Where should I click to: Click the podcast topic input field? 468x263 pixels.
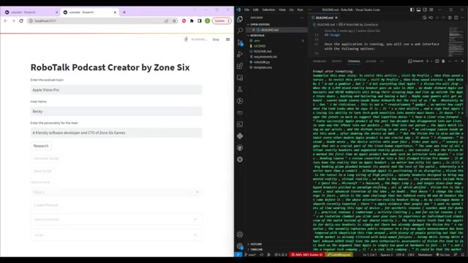(x=116, y=90)
